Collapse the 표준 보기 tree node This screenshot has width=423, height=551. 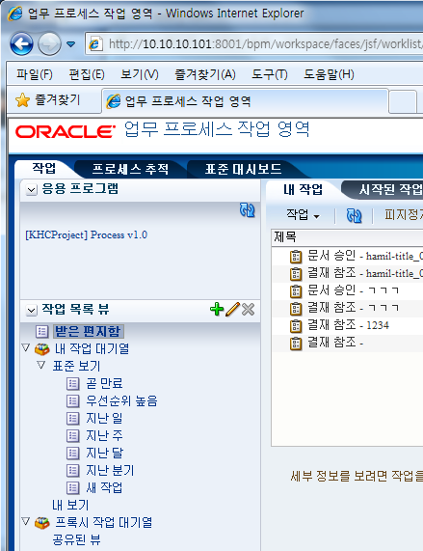pos(41,365)
